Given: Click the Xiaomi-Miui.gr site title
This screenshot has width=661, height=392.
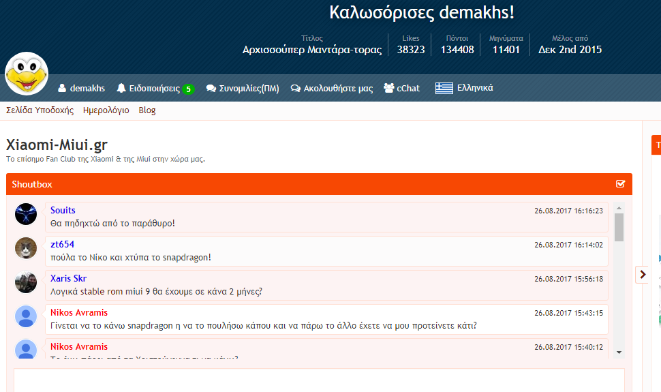Looking at the screenshot, I should coord(57,145).
